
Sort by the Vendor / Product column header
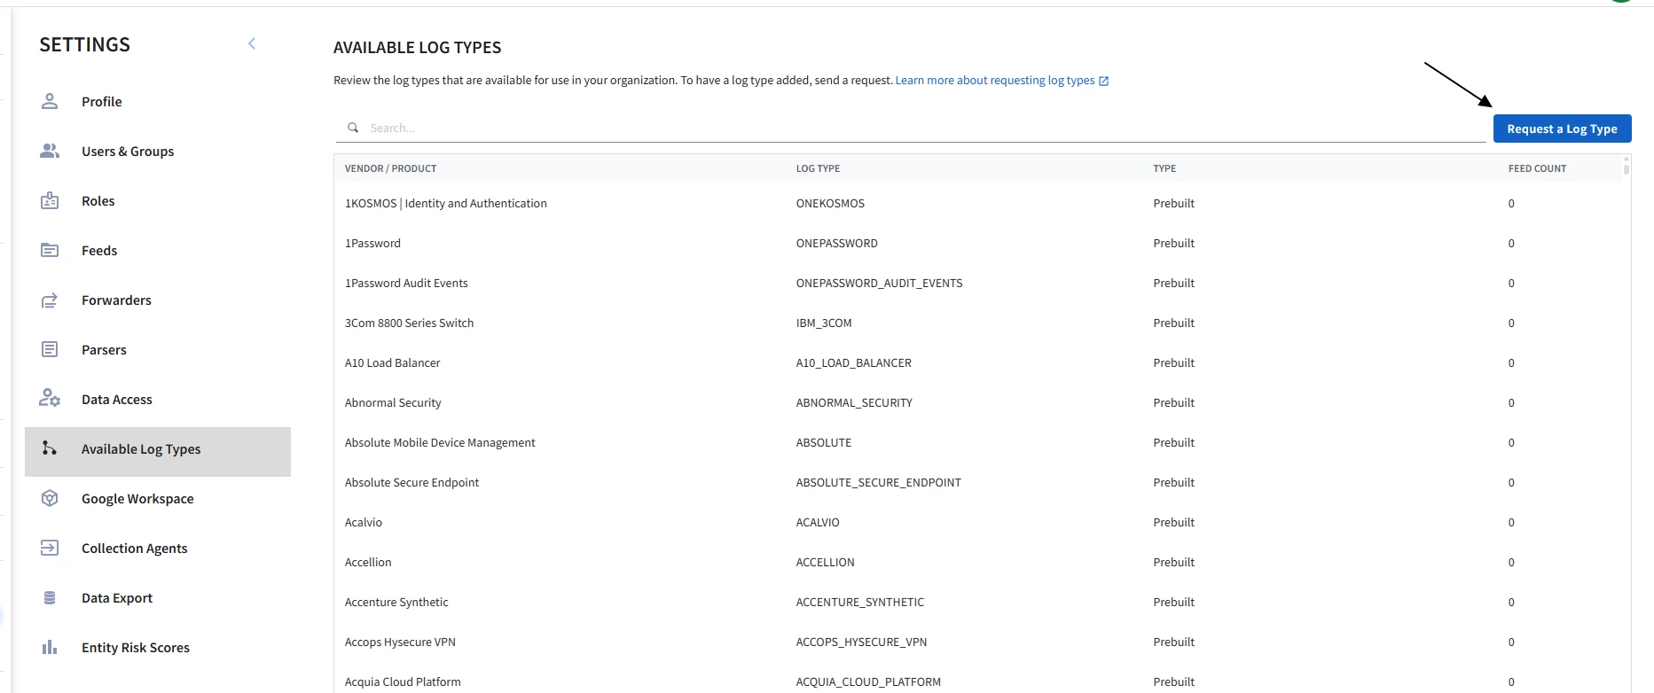point(390,168)
